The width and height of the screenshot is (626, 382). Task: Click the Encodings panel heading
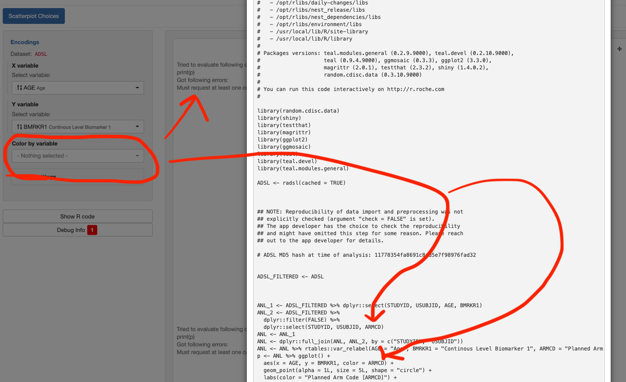[25, 42]
